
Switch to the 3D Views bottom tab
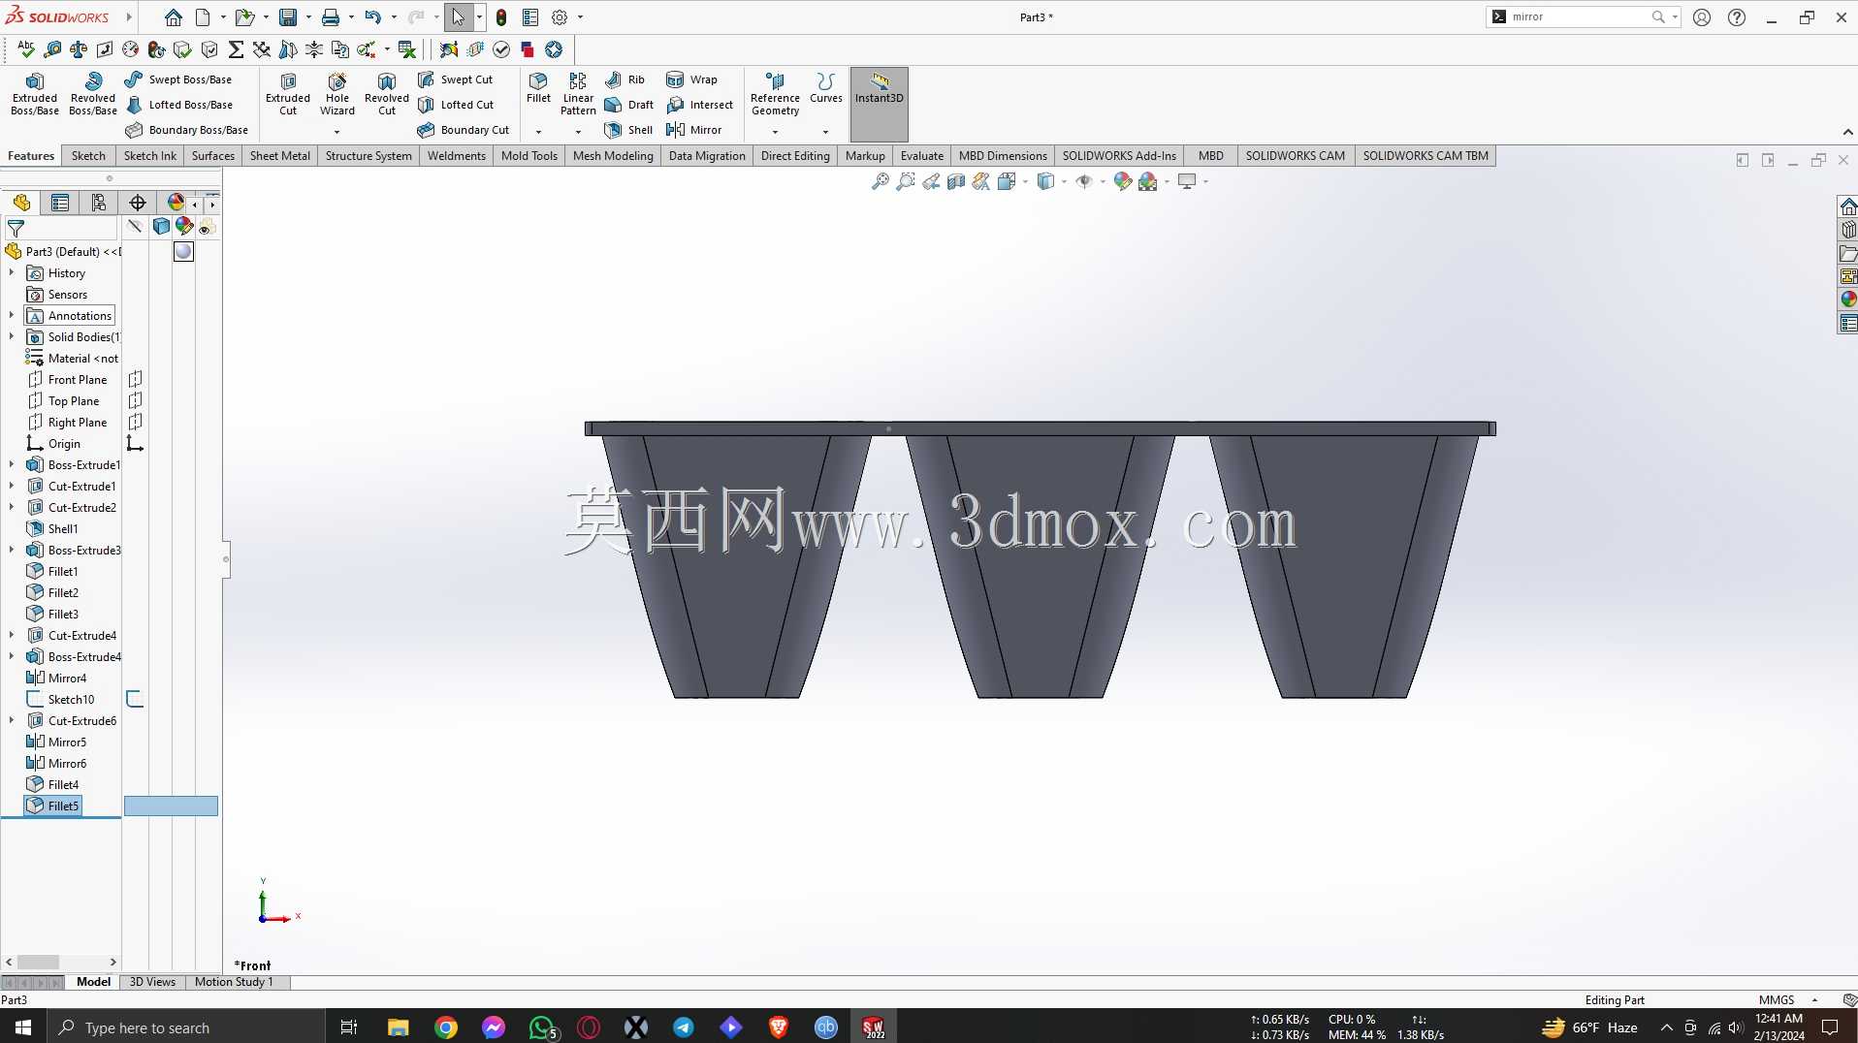click(153, 982)
